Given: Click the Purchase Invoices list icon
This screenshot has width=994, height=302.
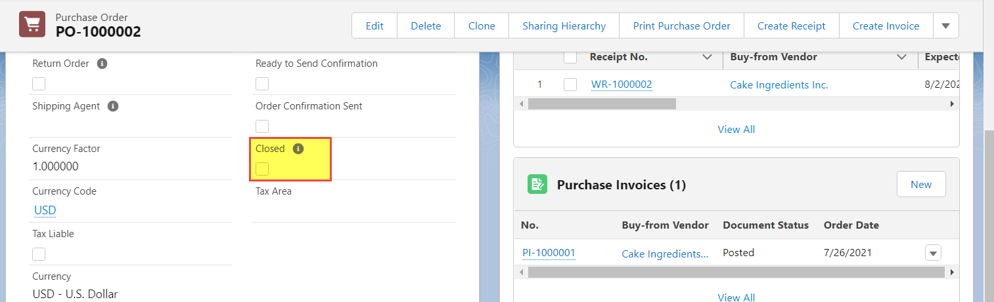Looking at the screenshot, I should click(x=537, y=185).
